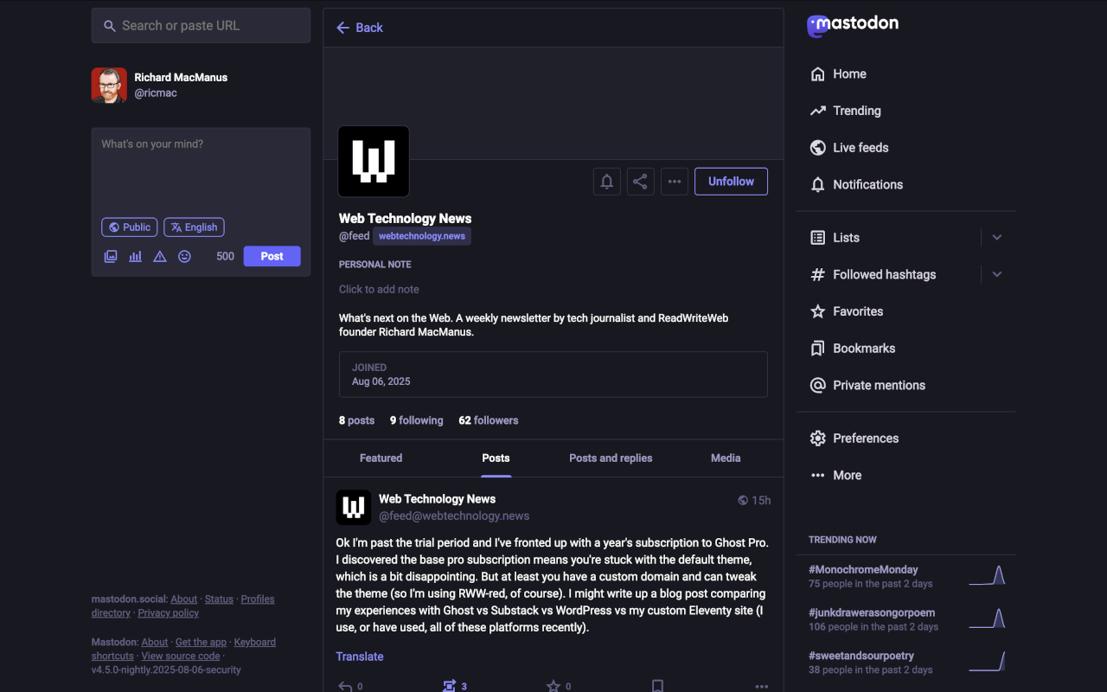Screen dimensions: 1107x692
Task: Click the Mastodon logo
Action: pos(853,25)
